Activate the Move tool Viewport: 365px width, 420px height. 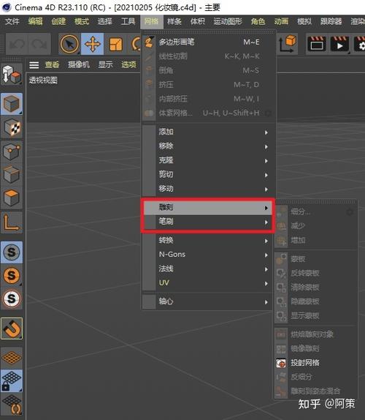[x=93, y=44]
